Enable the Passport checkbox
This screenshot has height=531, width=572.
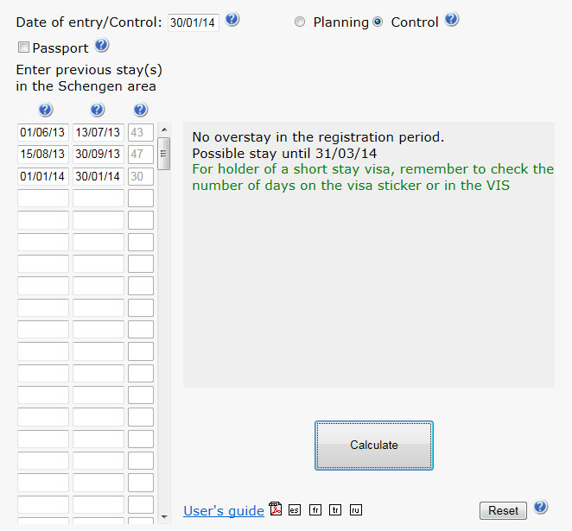coord(23,47)
